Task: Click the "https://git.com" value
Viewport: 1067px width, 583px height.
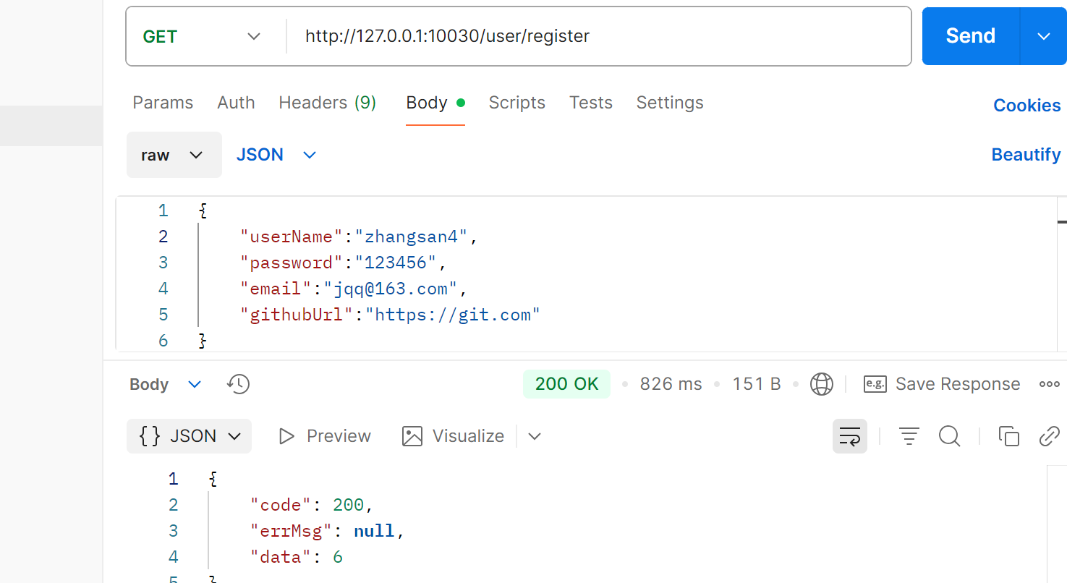Action: pyautogui.click(x=453, y=315)
